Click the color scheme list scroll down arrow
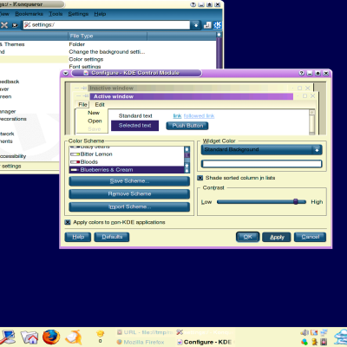This screenshot has width=347, height=347. [x=187, y=171]
